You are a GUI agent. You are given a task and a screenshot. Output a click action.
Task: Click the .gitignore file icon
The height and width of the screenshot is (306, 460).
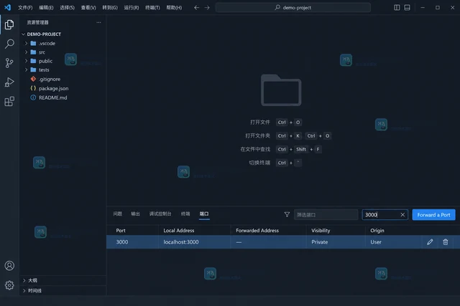(33, 79)
